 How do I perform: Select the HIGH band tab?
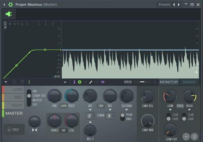13,105
